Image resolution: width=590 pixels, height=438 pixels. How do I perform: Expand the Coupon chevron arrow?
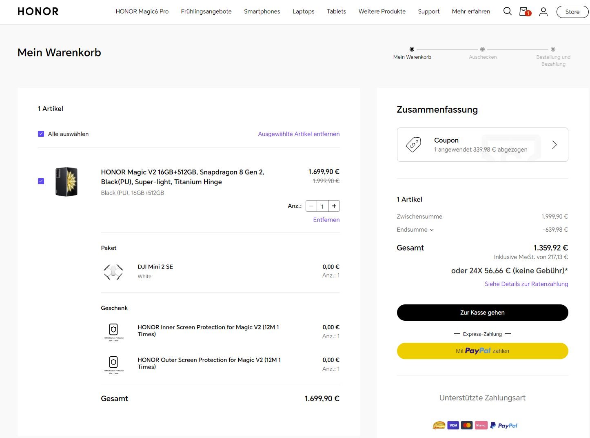[554, 145]
